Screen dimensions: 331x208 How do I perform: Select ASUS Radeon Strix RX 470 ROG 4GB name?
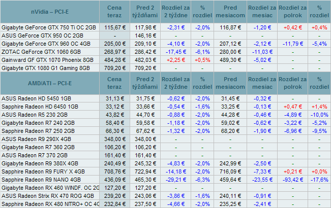(48, 196)
